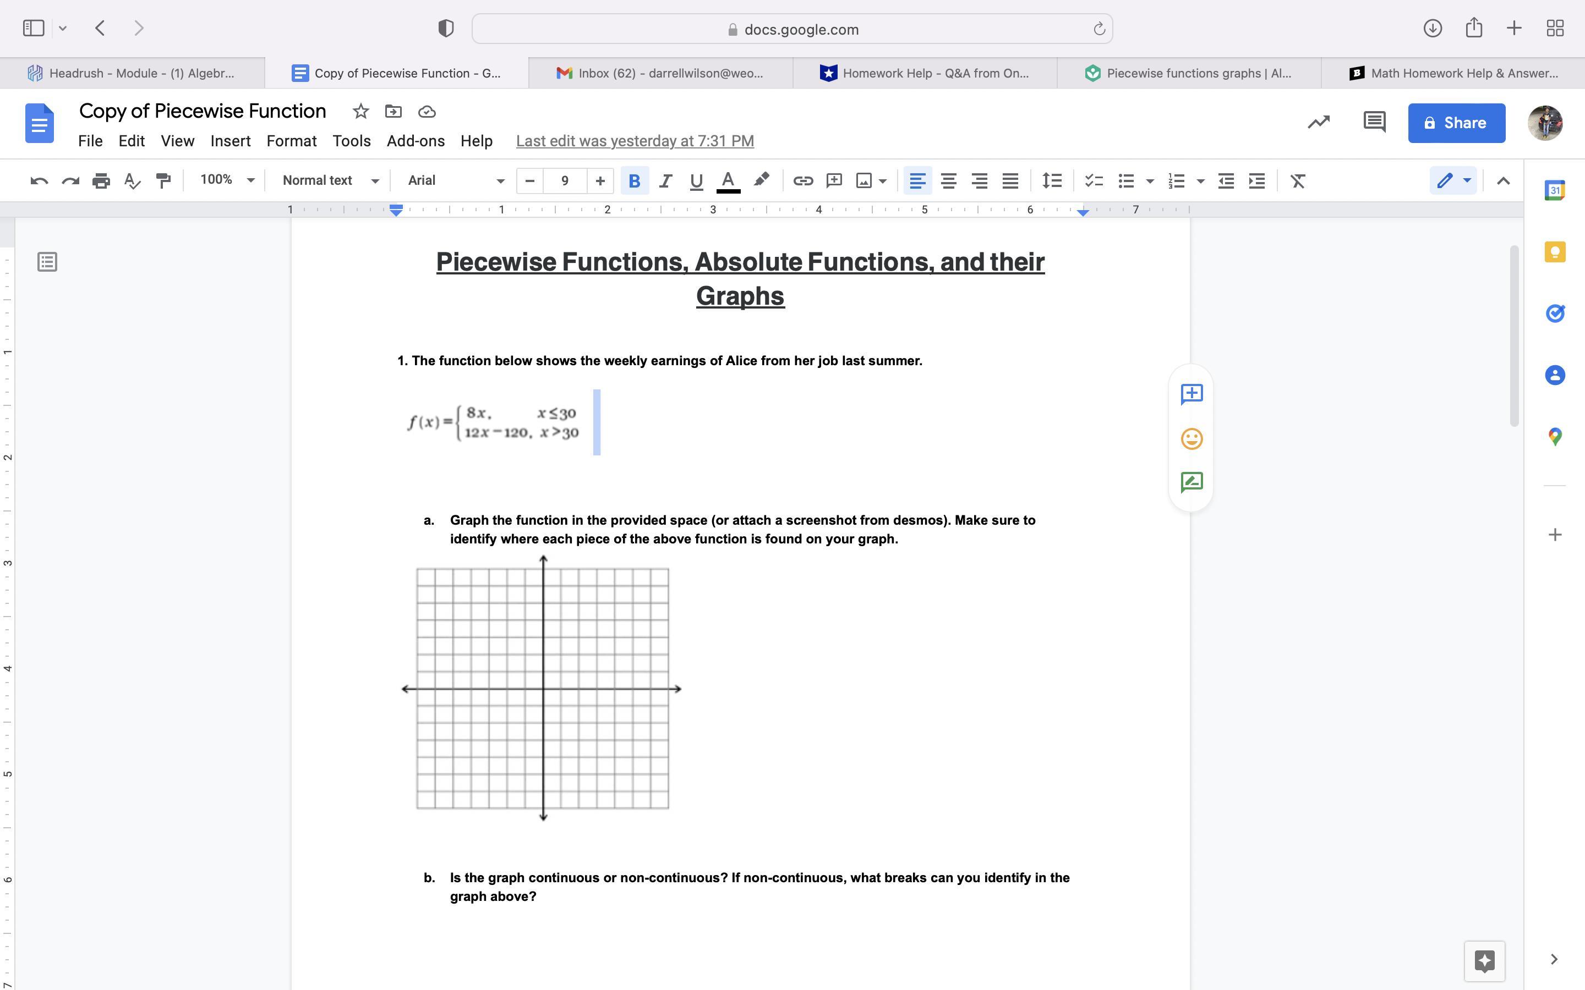
Task: Open the zoom 100% dropdown
Action: pyautogui.click(x=227, y=180)
